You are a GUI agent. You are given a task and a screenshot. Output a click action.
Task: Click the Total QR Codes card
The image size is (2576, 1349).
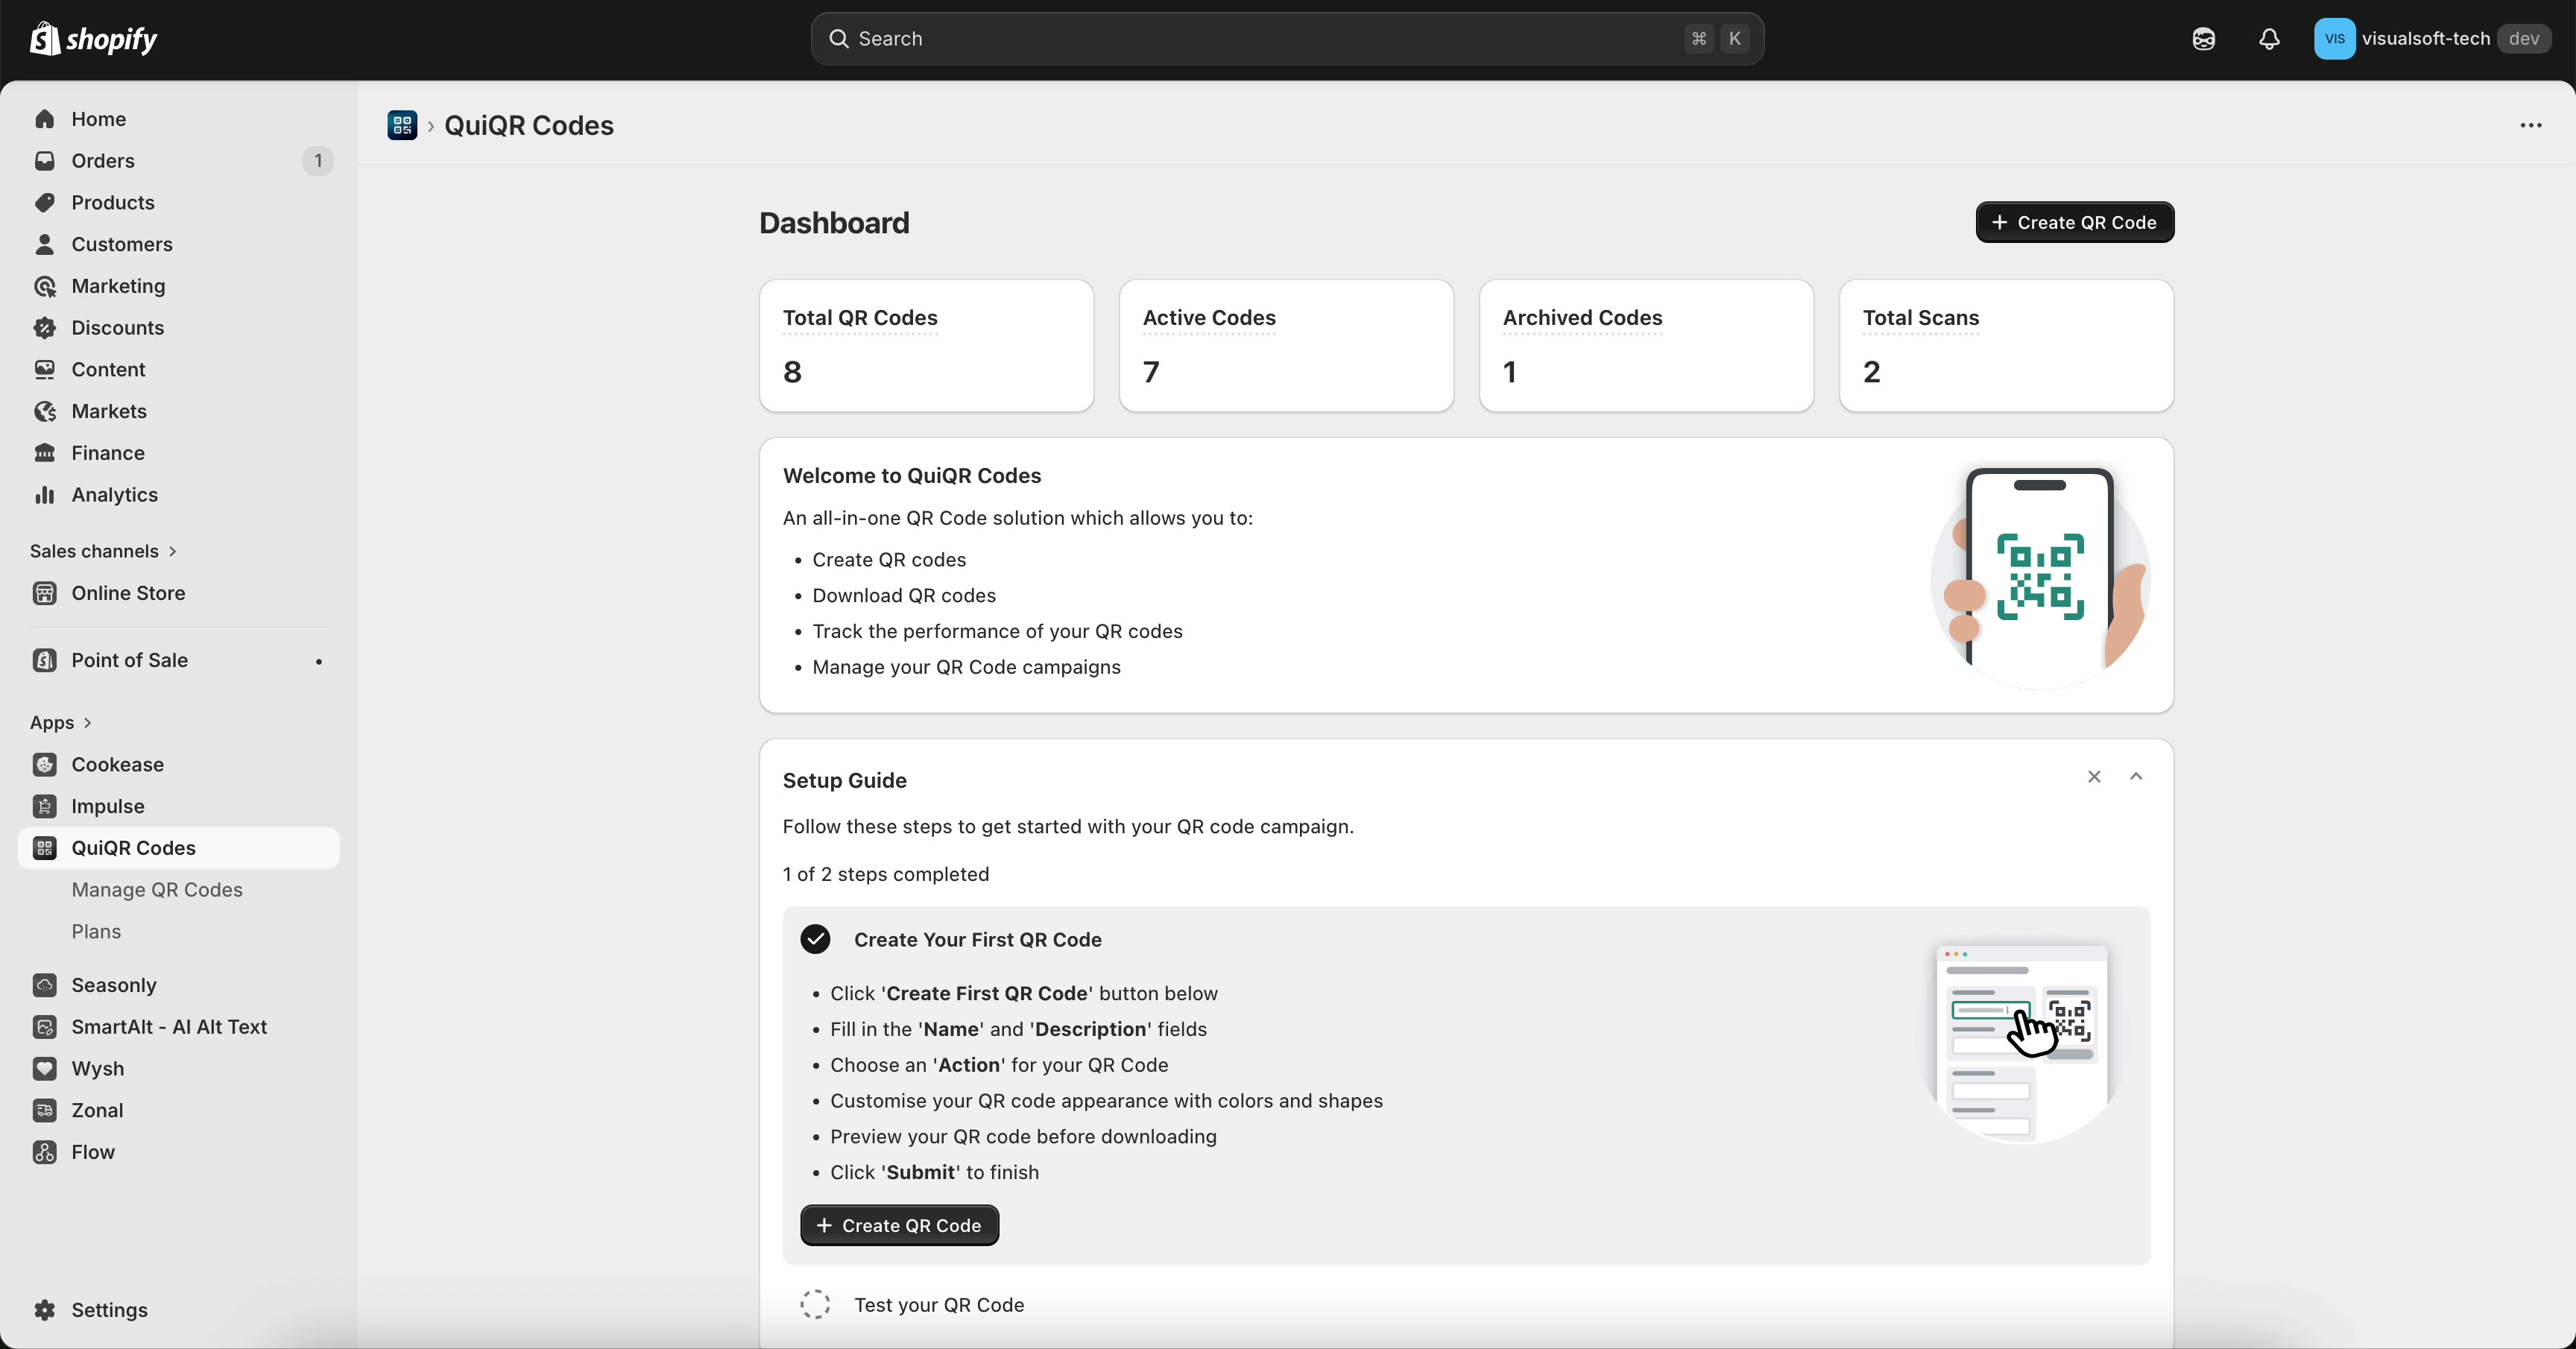pos(926,346)
